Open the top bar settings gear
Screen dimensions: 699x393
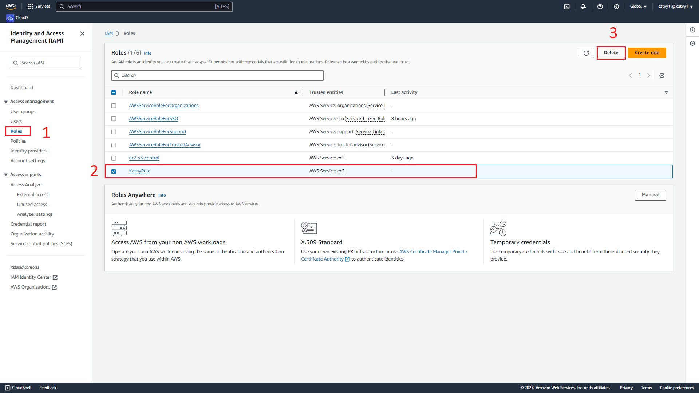pyautogui.click(x=616, y=7)
